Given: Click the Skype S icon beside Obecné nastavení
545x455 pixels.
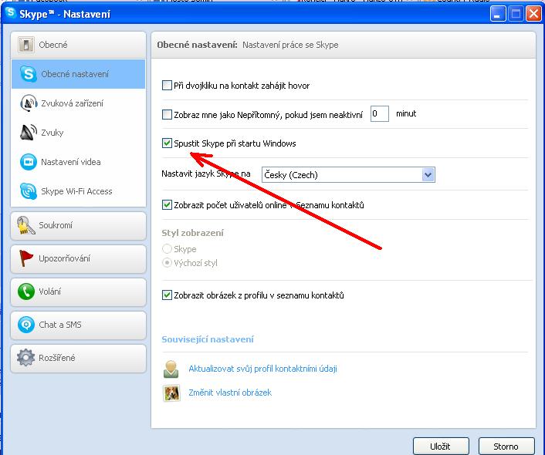Looking at the screenshot, I should point(28,73).
